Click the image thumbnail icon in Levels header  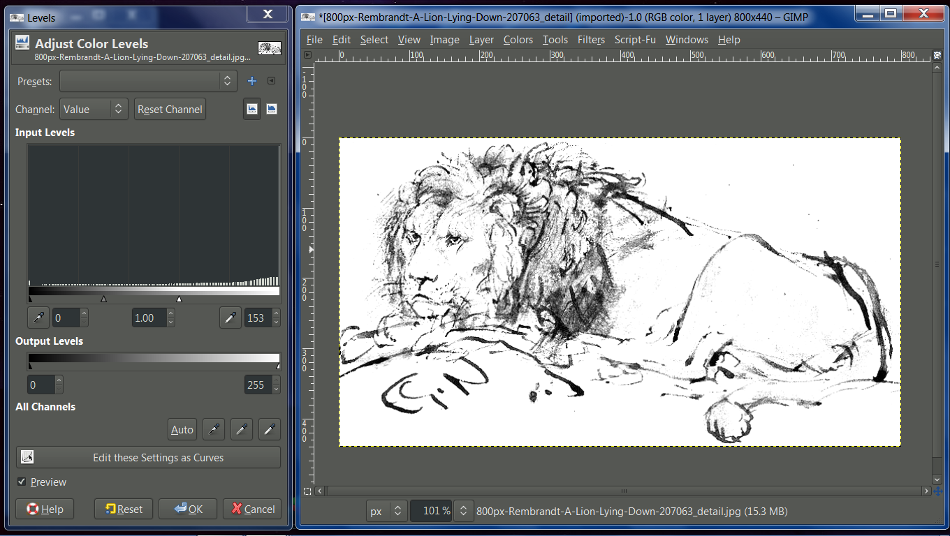(x=270, y=47)
